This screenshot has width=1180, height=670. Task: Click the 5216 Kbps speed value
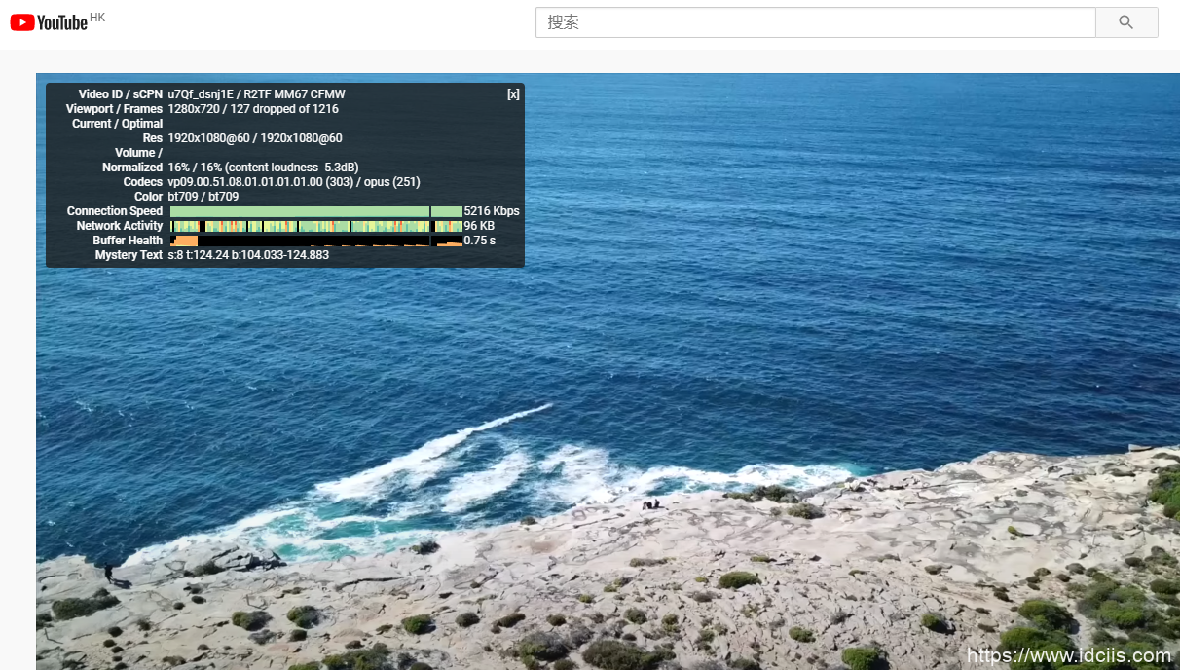point(492,211)
